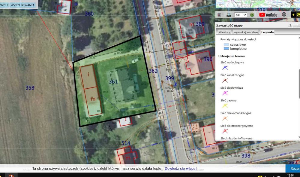Click the Sieć gazowa legend symbol
This screenshot has width=300, height=177.
click(x=225, y=106)
